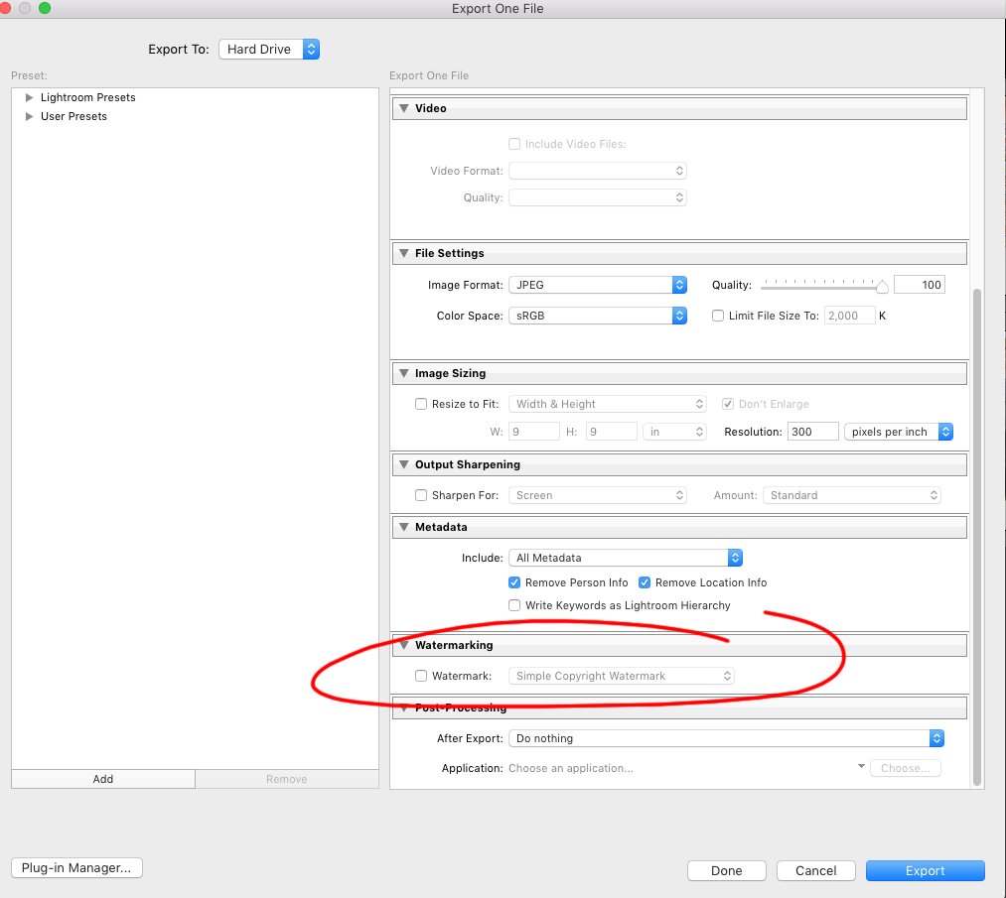Screen dimensions: 1006x898
Task: Enable Resize to Fit checkbox
Action: [421, 404]
